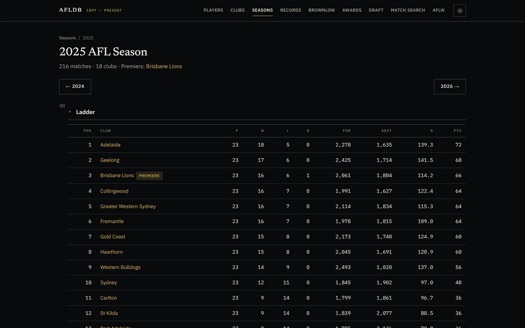Click the CLUB column header

105,131
